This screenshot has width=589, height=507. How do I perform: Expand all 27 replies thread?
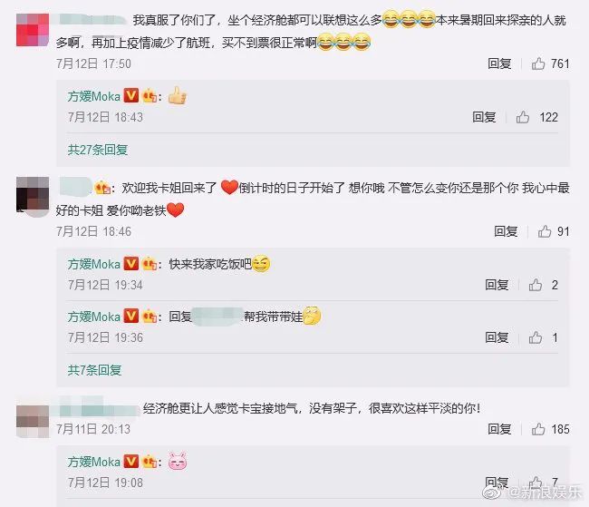(x=98, y=150)
